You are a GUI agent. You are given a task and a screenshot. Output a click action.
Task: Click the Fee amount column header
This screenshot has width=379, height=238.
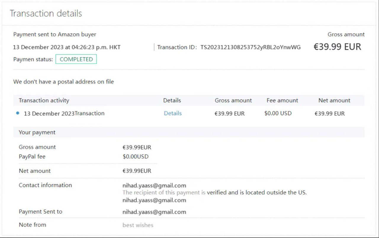click(x=282, y=100)
